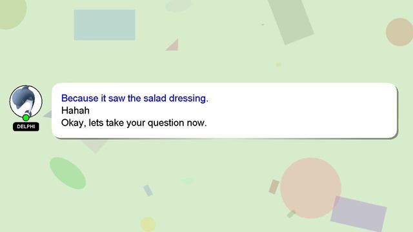Click the small pink triangle shape

(x=174, y=46)
